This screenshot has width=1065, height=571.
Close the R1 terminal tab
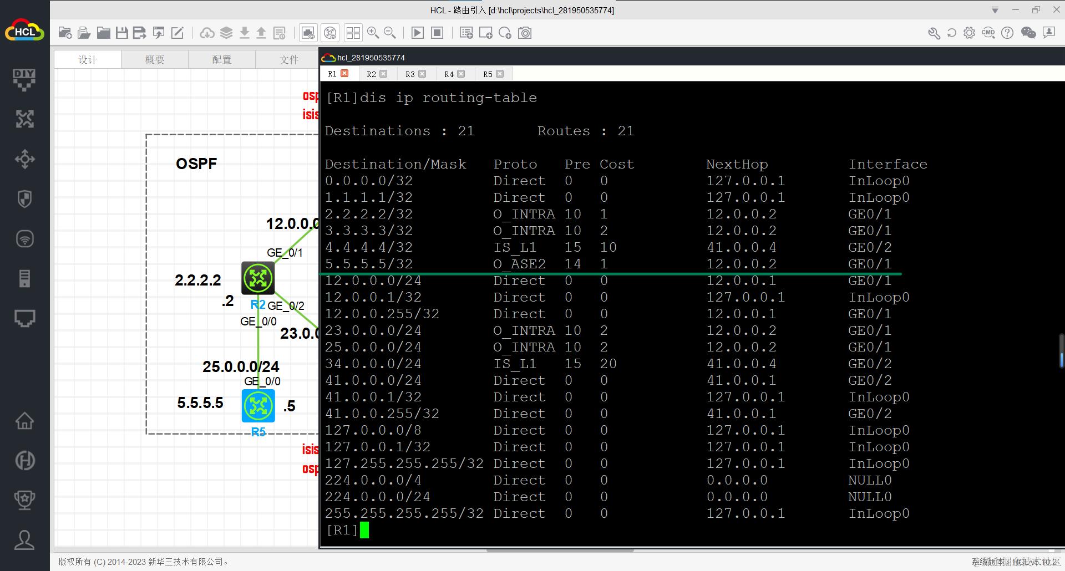coord(344,73)
